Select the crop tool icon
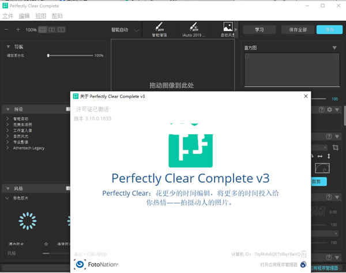 pyautogui.click(x=336, y=147)
